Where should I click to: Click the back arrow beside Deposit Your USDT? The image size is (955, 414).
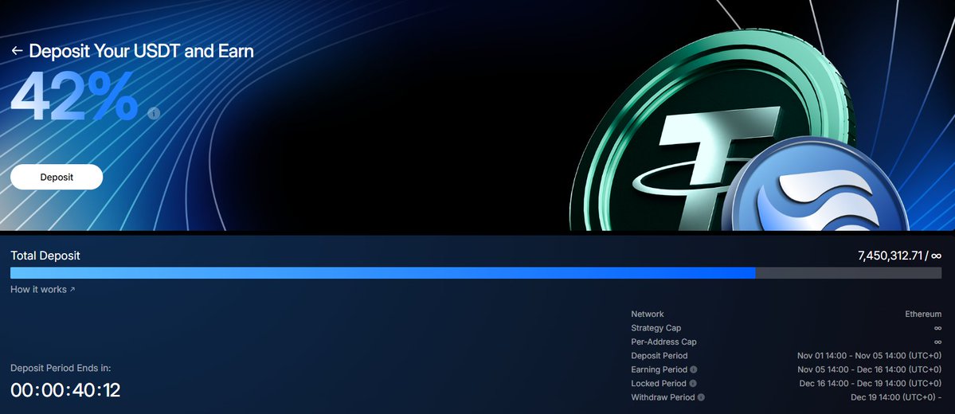(x=17, y=51)
